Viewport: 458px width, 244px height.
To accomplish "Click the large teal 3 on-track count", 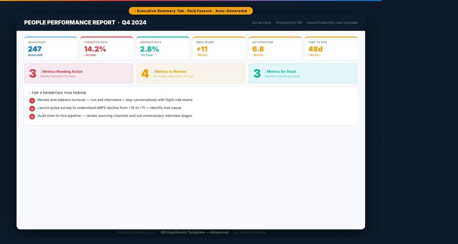I will [257, 73].
